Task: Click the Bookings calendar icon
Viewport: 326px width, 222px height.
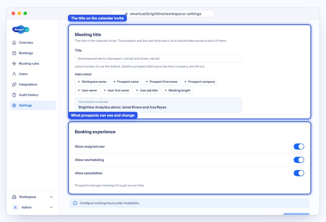Action: pos(14,53)
